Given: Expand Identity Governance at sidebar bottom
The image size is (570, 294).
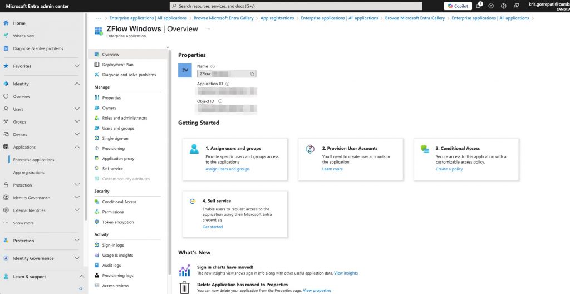Looking at the screenshot, I should point(77,258).
